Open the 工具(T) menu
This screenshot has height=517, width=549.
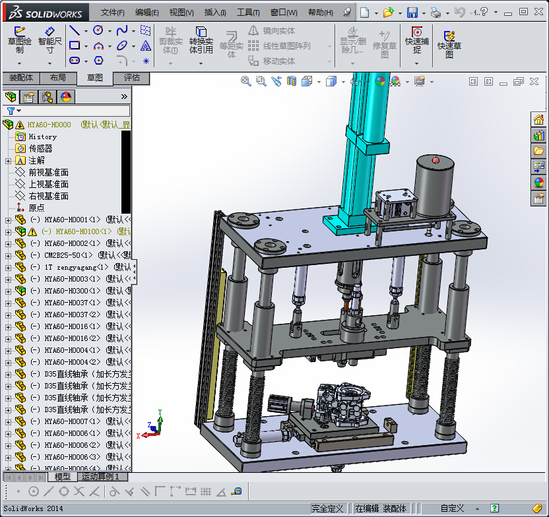tap(248, 13)
